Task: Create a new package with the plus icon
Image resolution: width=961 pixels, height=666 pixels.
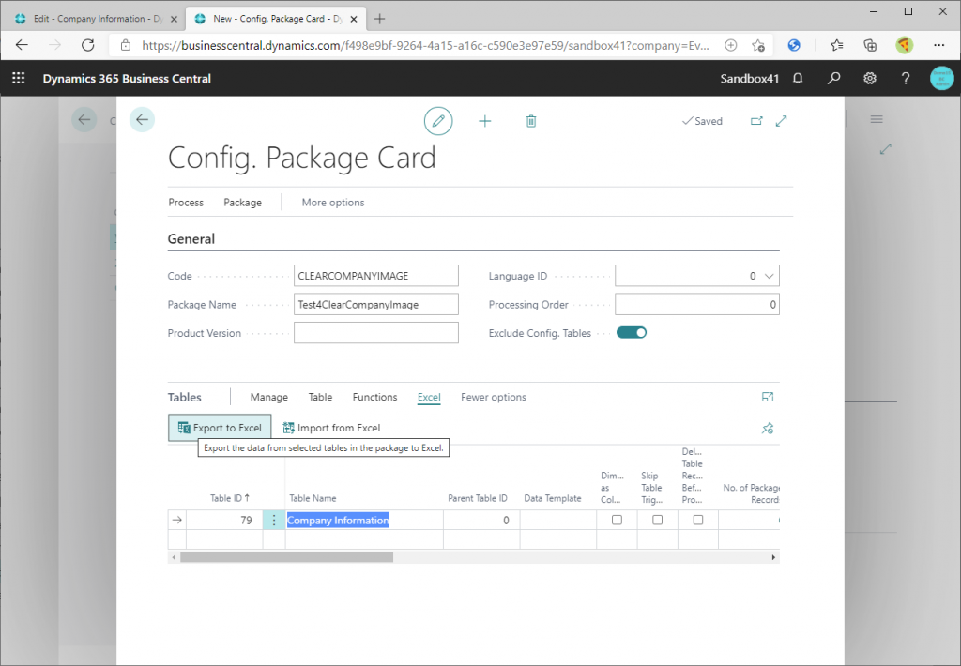Action: (485, 121)
